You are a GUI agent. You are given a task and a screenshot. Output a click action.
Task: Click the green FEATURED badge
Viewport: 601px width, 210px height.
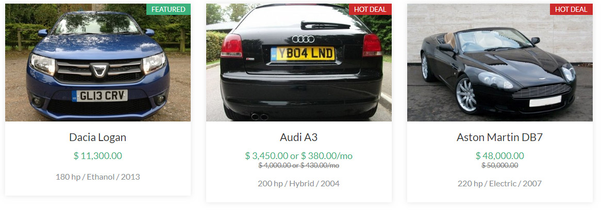point(168,9)
